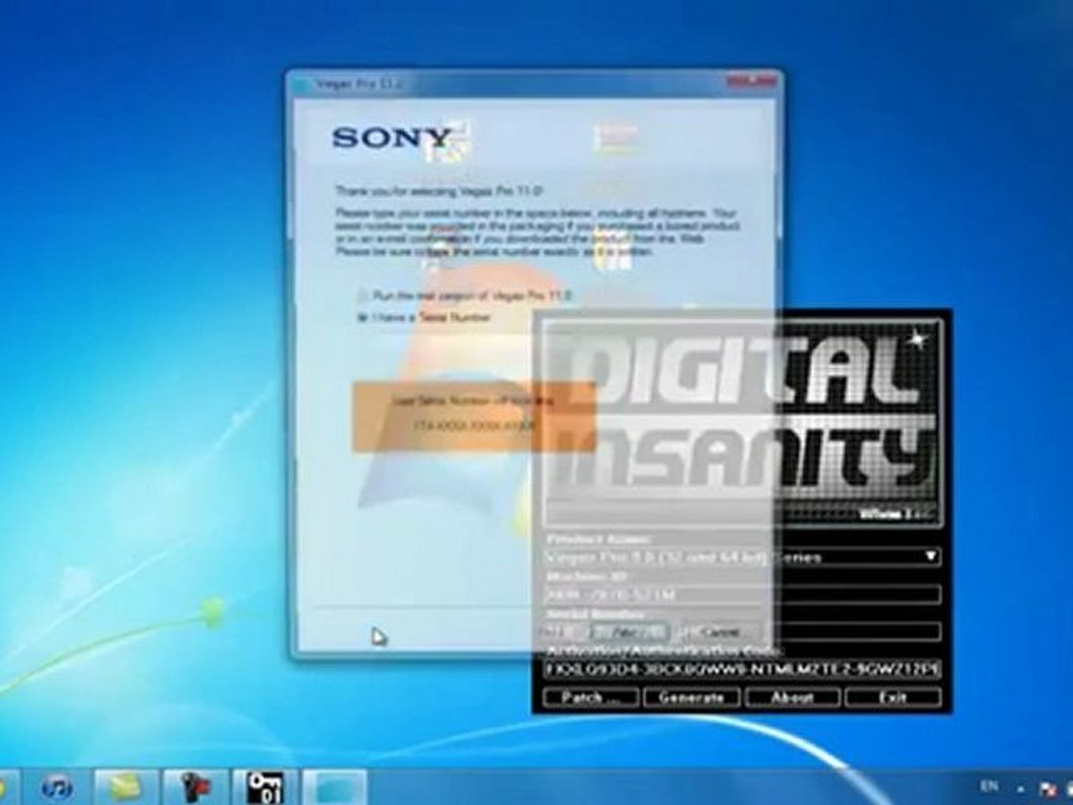The height and width of the screenshot is (805, 1073).
Task: Expand the Product Name dropdown arrow
Action: click(x=930, y=556)
